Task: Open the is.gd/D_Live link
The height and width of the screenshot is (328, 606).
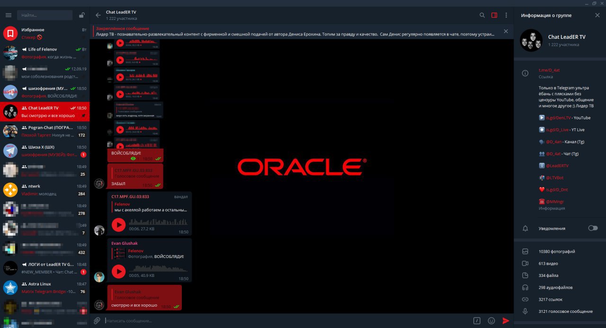Action: click(557, 130)
